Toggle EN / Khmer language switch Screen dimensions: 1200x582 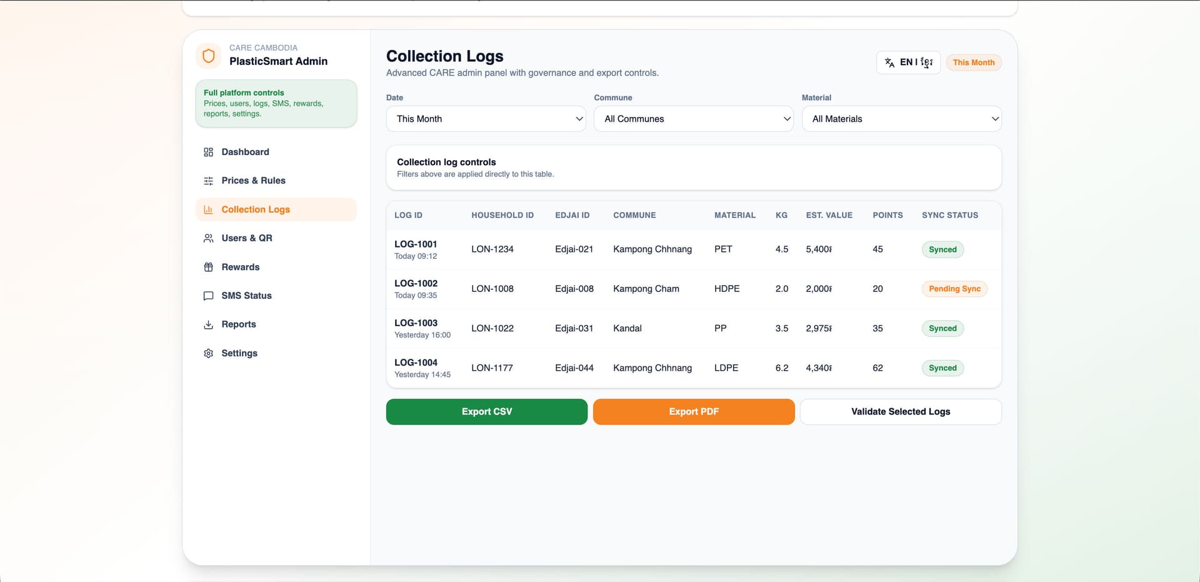point(908,63)
